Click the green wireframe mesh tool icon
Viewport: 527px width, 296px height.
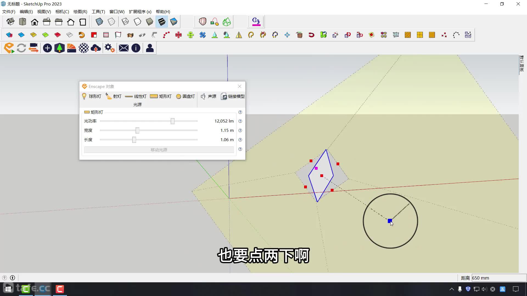click(227, 22)
